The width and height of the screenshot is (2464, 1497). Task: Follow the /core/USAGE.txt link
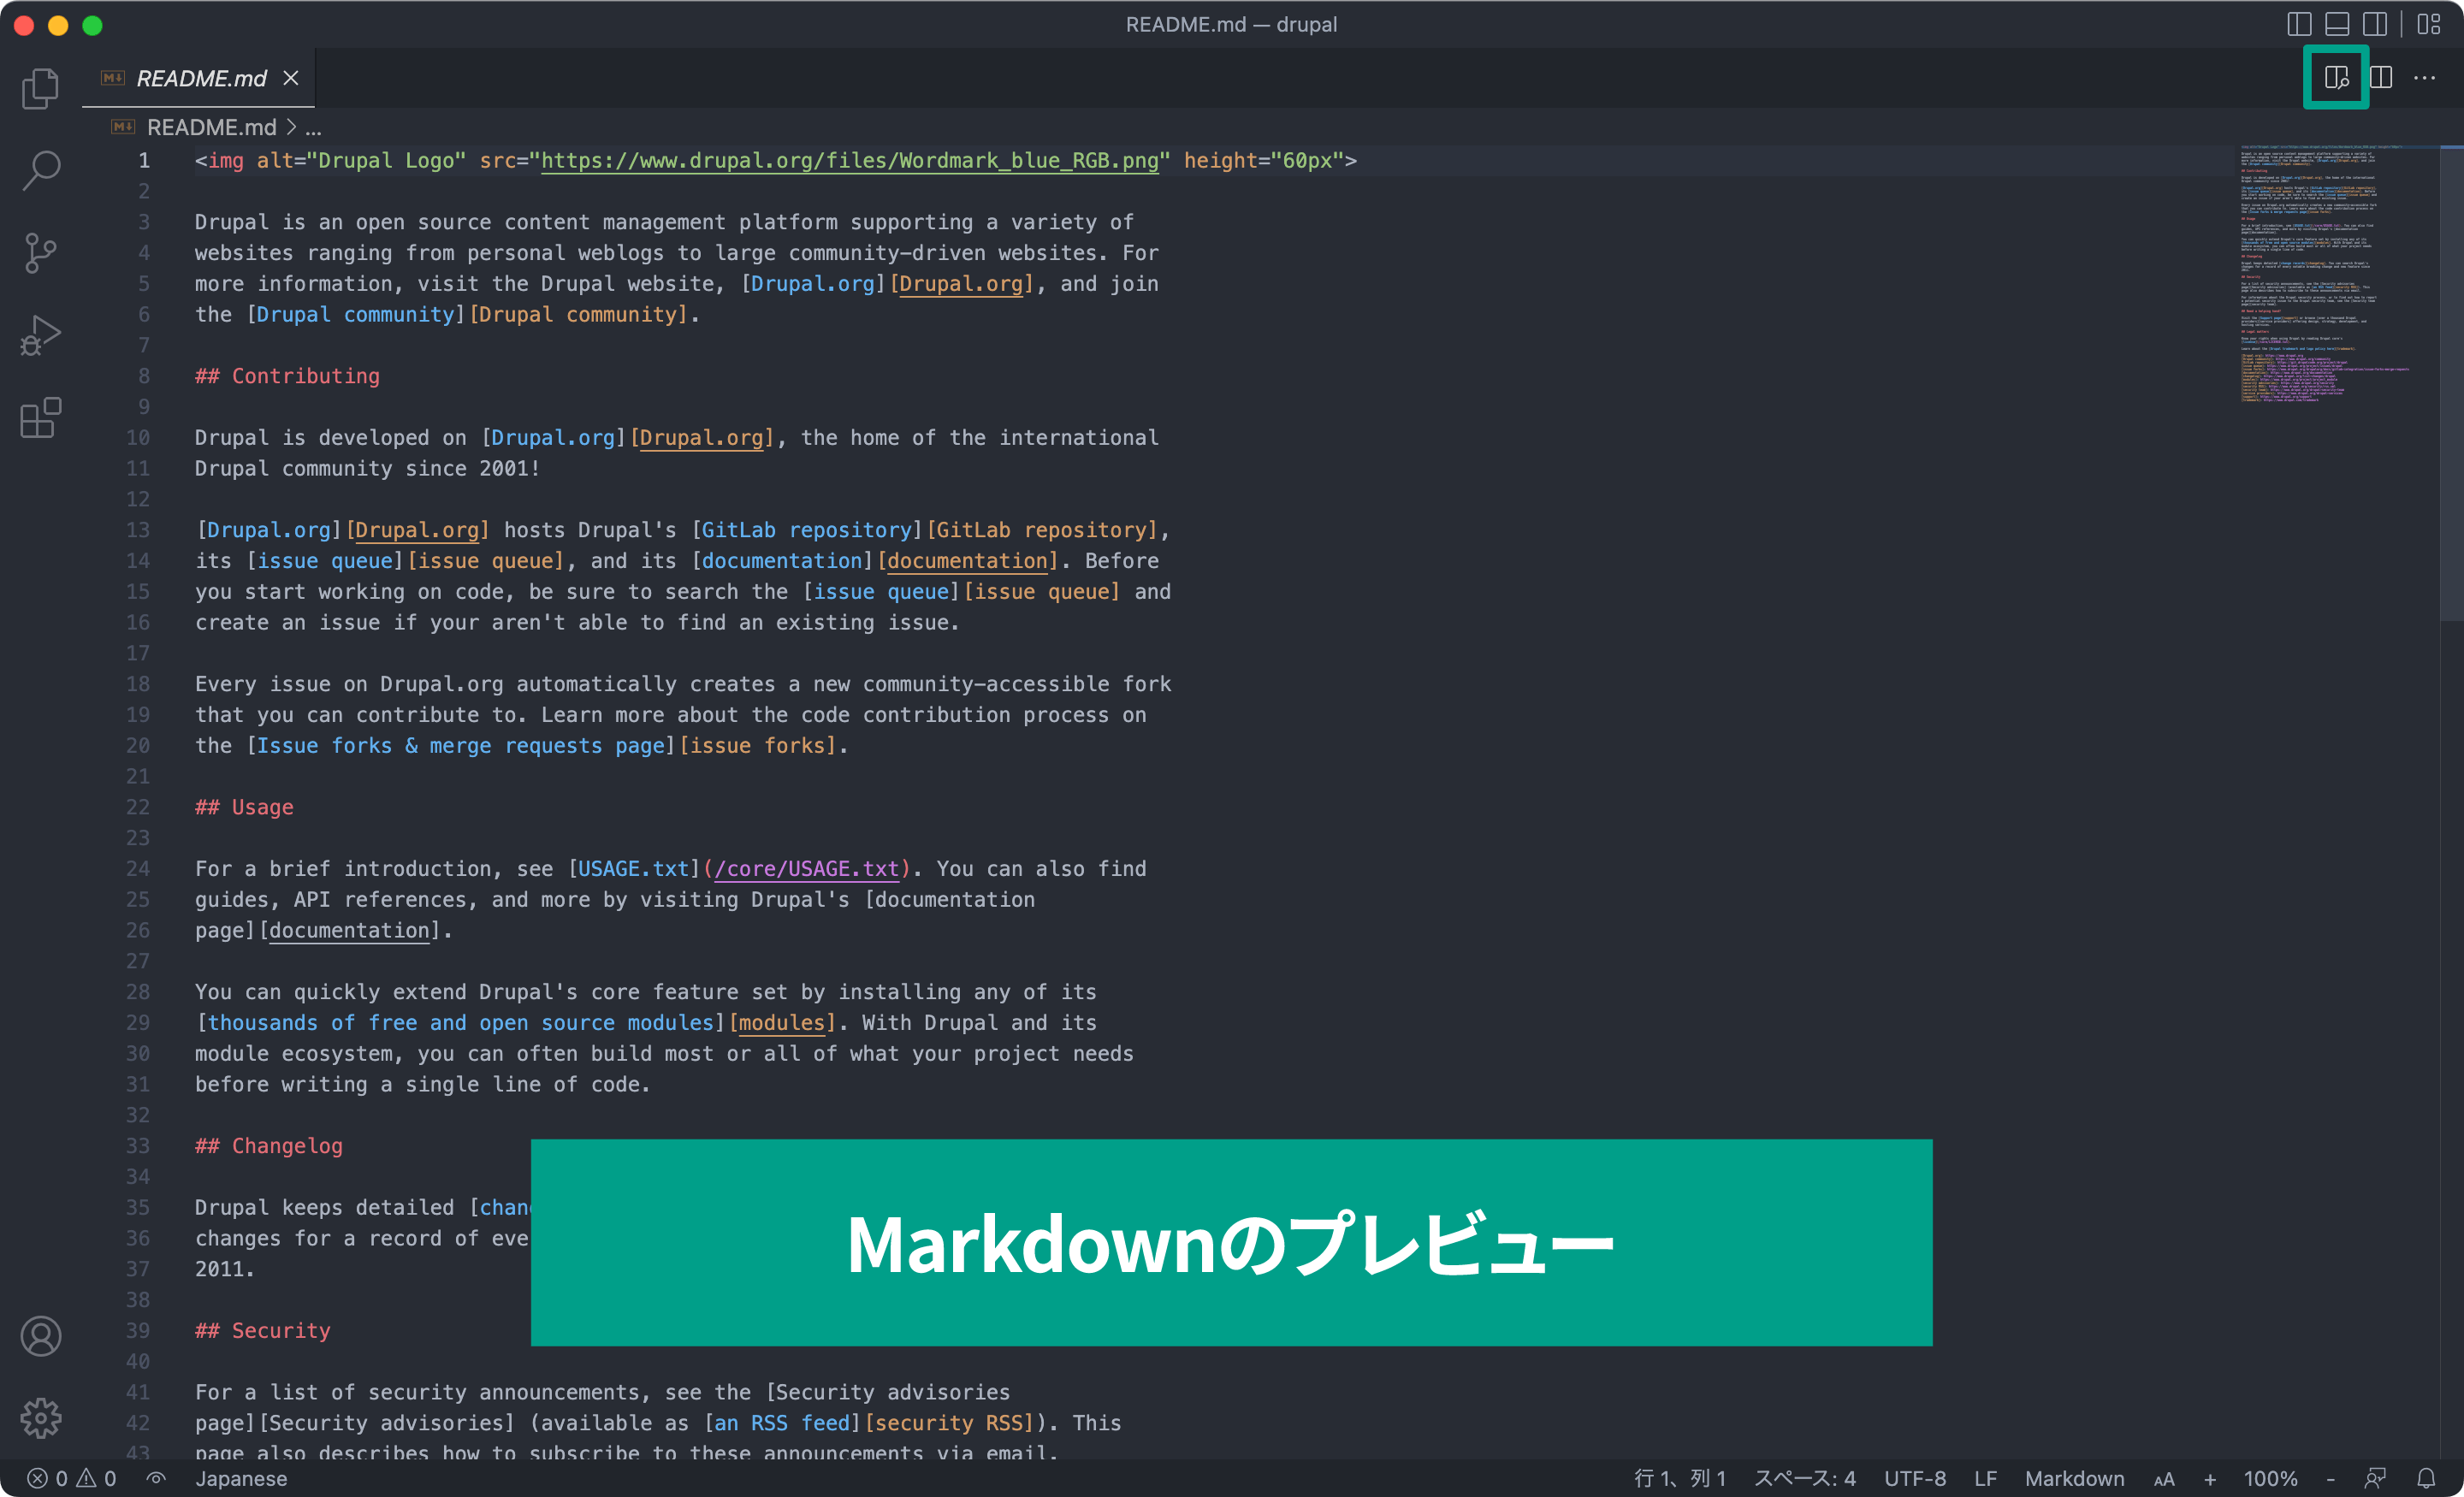[807, 868]
